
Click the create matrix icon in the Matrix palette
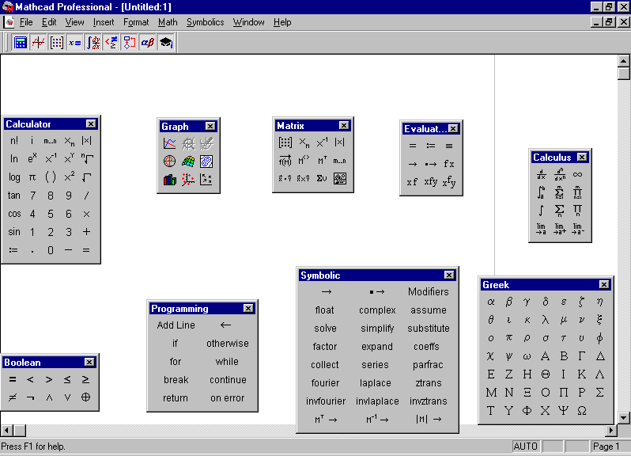coord(285,142)
